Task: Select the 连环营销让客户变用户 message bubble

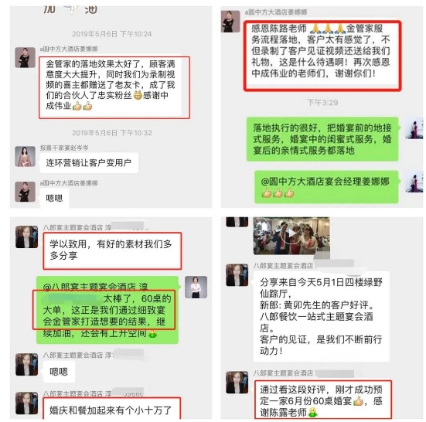Action: [x=89, y=162]
